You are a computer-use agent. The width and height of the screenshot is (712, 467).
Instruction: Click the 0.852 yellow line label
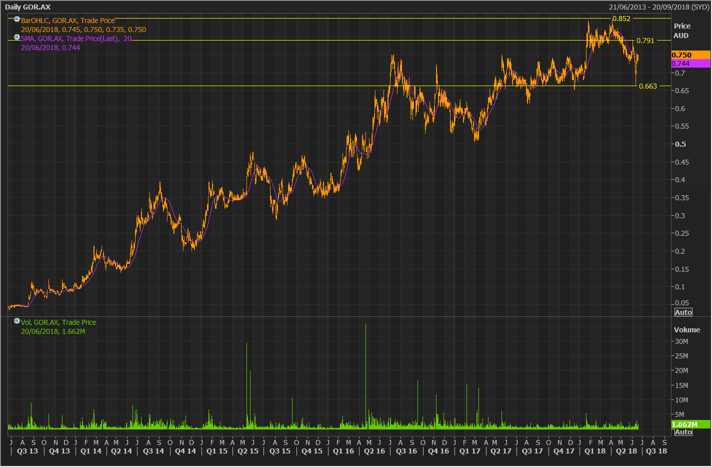(x=621, y=19)
